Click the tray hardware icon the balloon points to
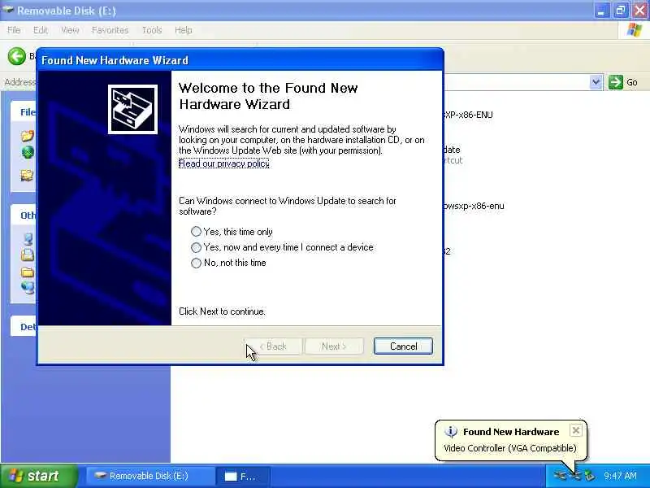The width and height of the screenshot is (650, 488). [575, 476]
